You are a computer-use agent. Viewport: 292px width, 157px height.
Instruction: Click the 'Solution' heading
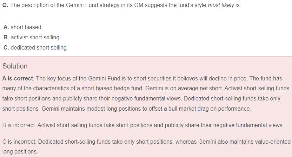tap(15, 66)
